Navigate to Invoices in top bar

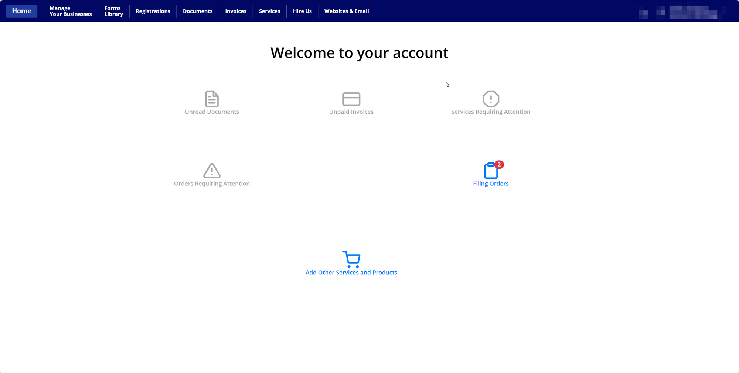pyautogui.click(x=236, y=11)
